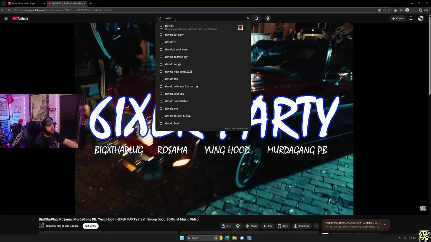Open YouTube notifications bell
This screenshot has height=242, width=431.
[x=411, y=18]
